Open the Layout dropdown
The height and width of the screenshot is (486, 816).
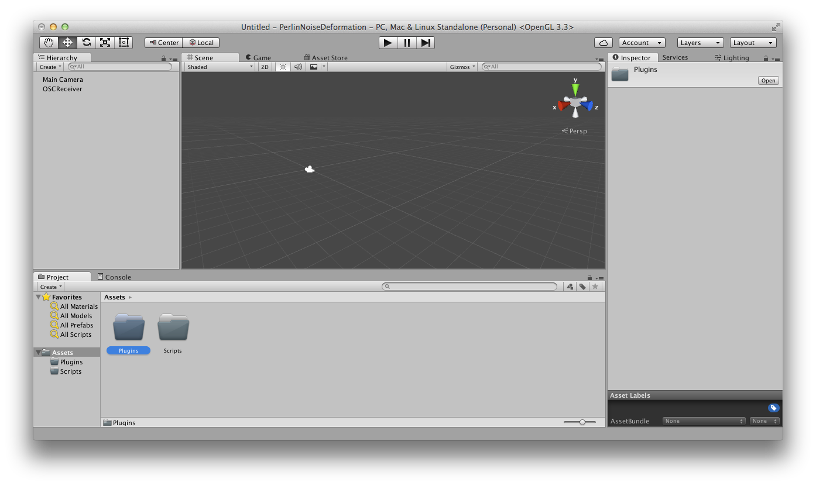click(753, 43)
